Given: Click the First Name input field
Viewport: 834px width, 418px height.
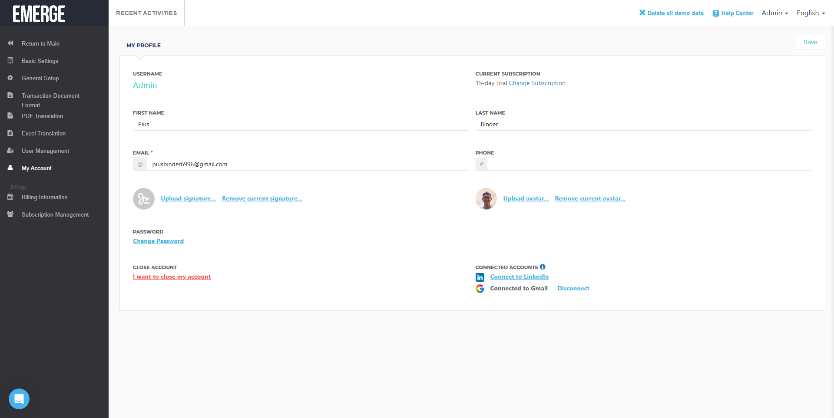Looking at the screenshot, I should (x=301, y=124).
